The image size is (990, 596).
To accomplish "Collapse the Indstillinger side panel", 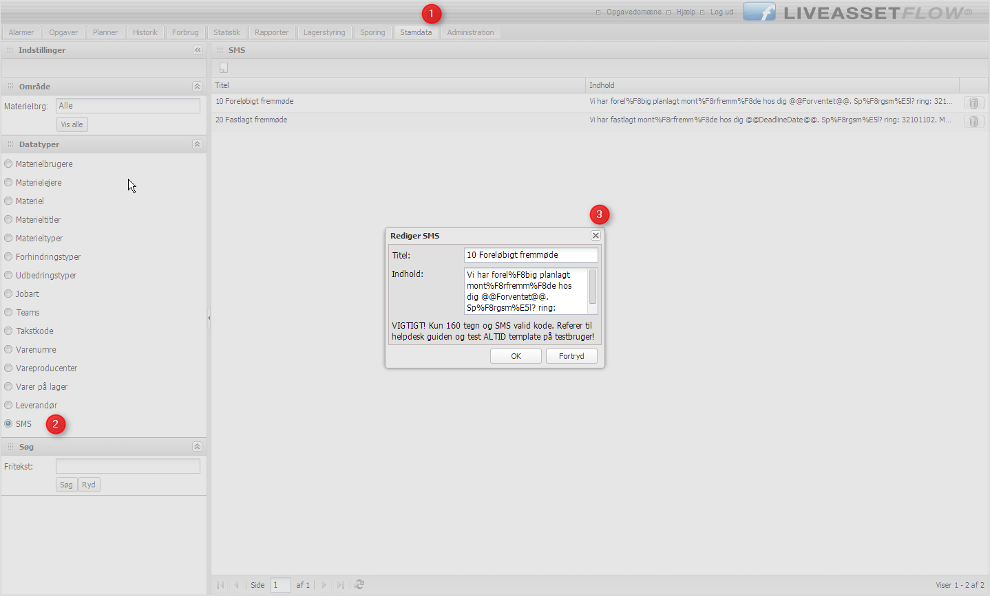I will 198,50.
